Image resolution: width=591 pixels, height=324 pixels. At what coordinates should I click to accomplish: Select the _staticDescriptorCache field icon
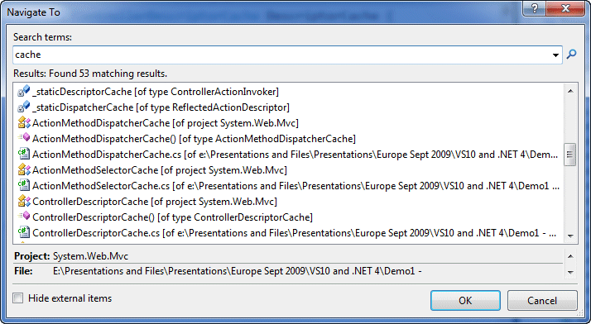[x=24, y=92]
